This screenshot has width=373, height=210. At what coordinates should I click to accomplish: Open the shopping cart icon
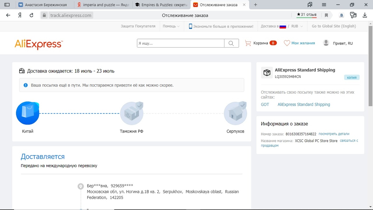click(x=248, y=43)
